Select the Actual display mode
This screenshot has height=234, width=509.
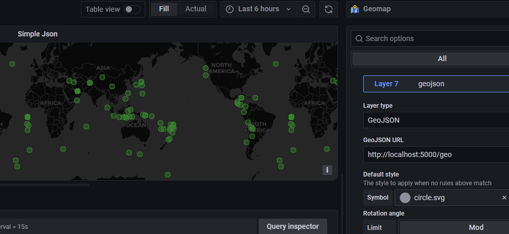[196, 9]
